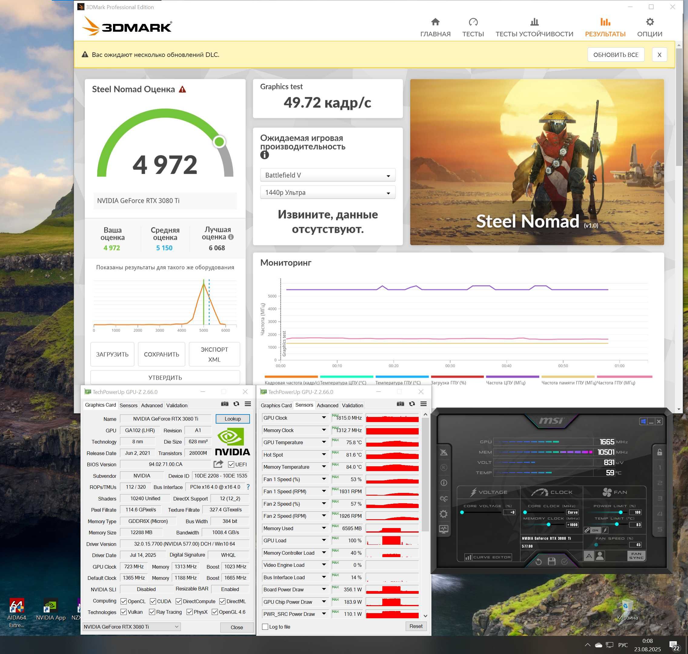Screen dimensions: 688x654
Task: Click Reset button in GPU-Z Sensors
Action: point(416,626)
